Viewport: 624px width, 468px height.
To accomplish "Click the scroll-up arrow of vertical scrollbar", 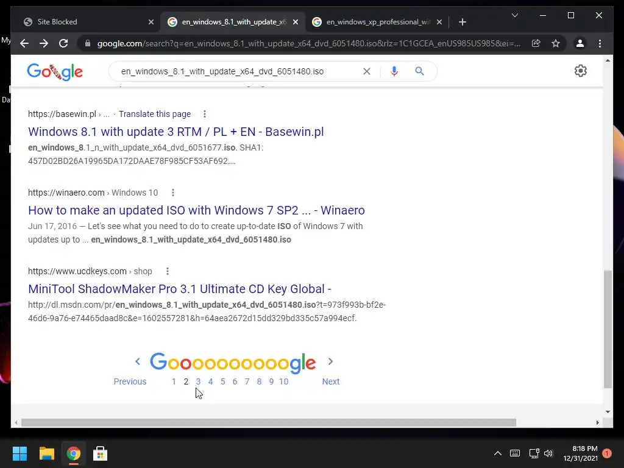I will (608, 60).
